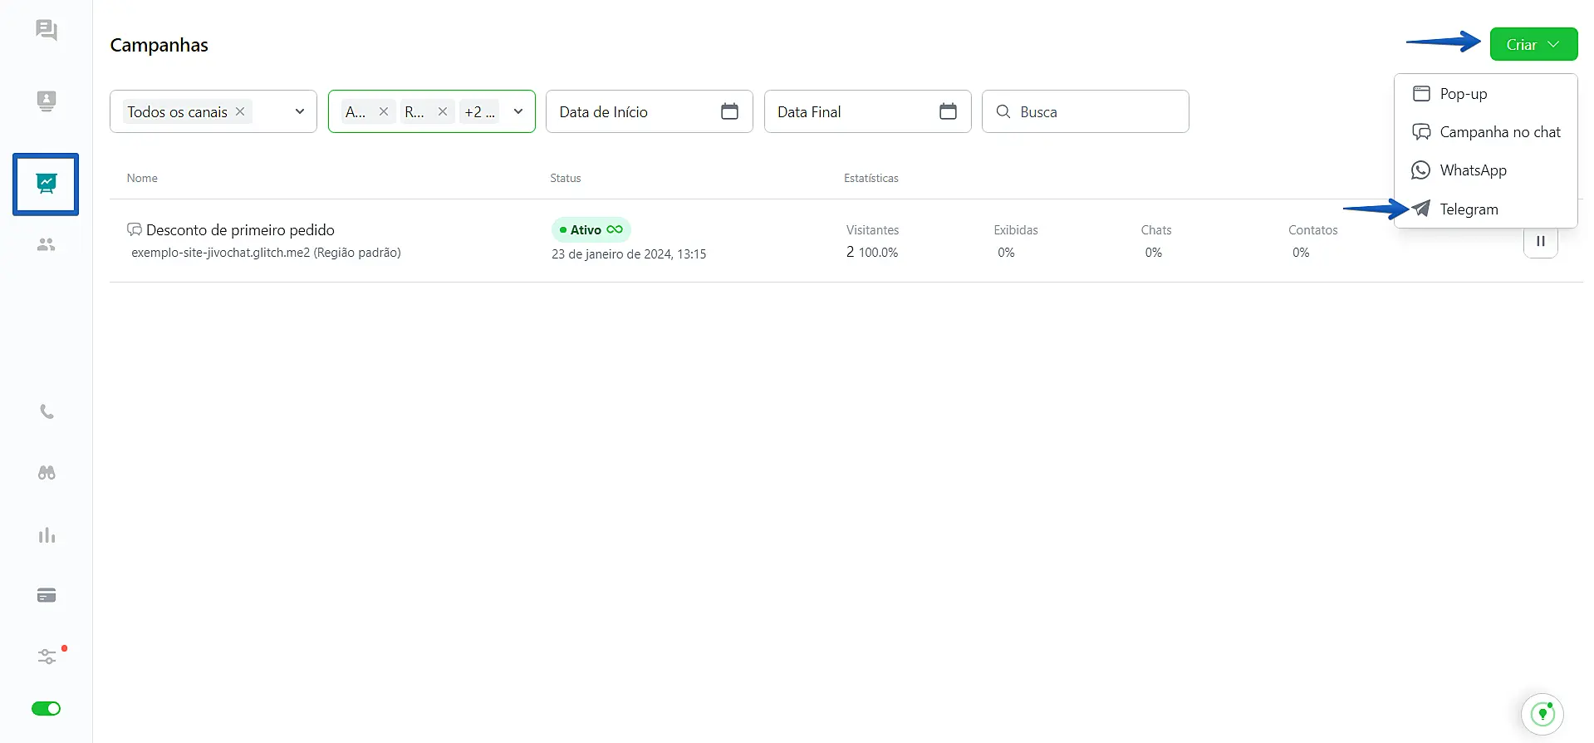Open the visitors binoculars icon
This screenshot has width=1594, height=743.
[47, 473]
